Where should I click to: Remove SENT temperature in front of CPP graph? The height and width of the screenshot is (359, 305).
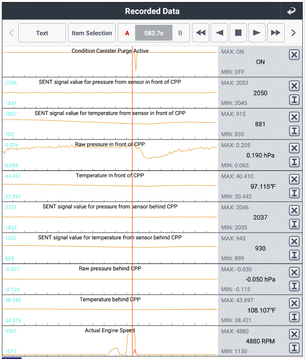point(294,117)
